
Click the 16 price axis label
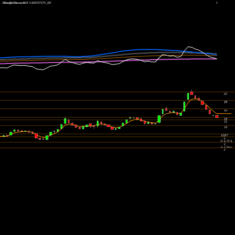(225, 110)
